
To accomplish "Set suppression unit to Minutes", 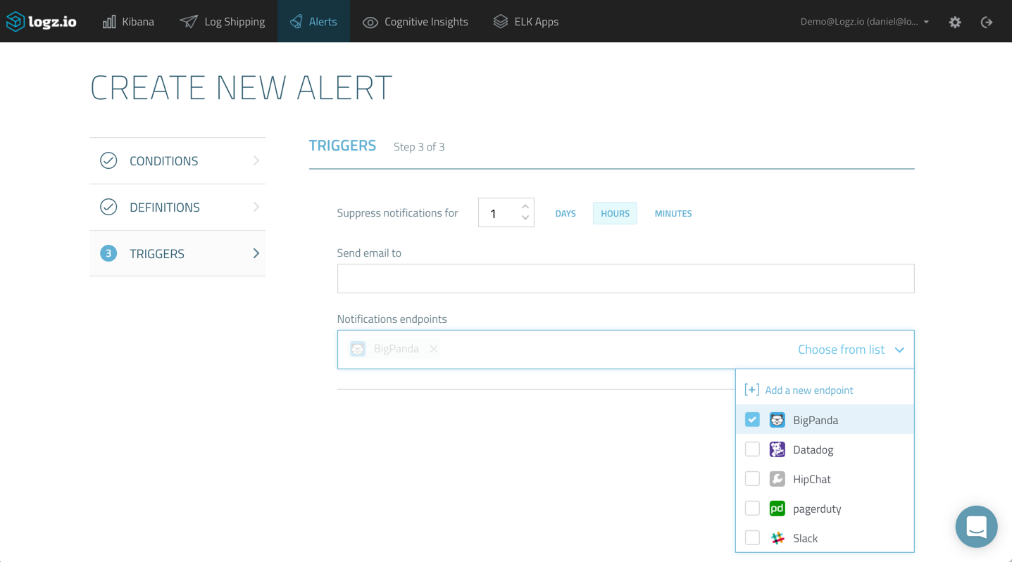I will (673, 213).
